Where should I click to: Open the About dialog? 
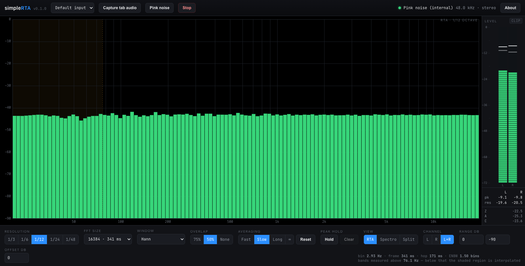click(510, 8)
